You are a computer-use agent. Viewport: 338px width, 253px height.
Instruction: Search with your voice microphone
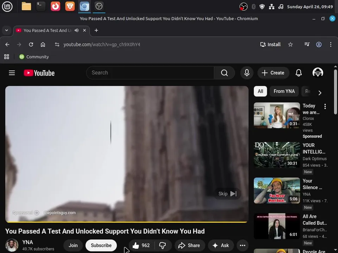pos(247,73)
